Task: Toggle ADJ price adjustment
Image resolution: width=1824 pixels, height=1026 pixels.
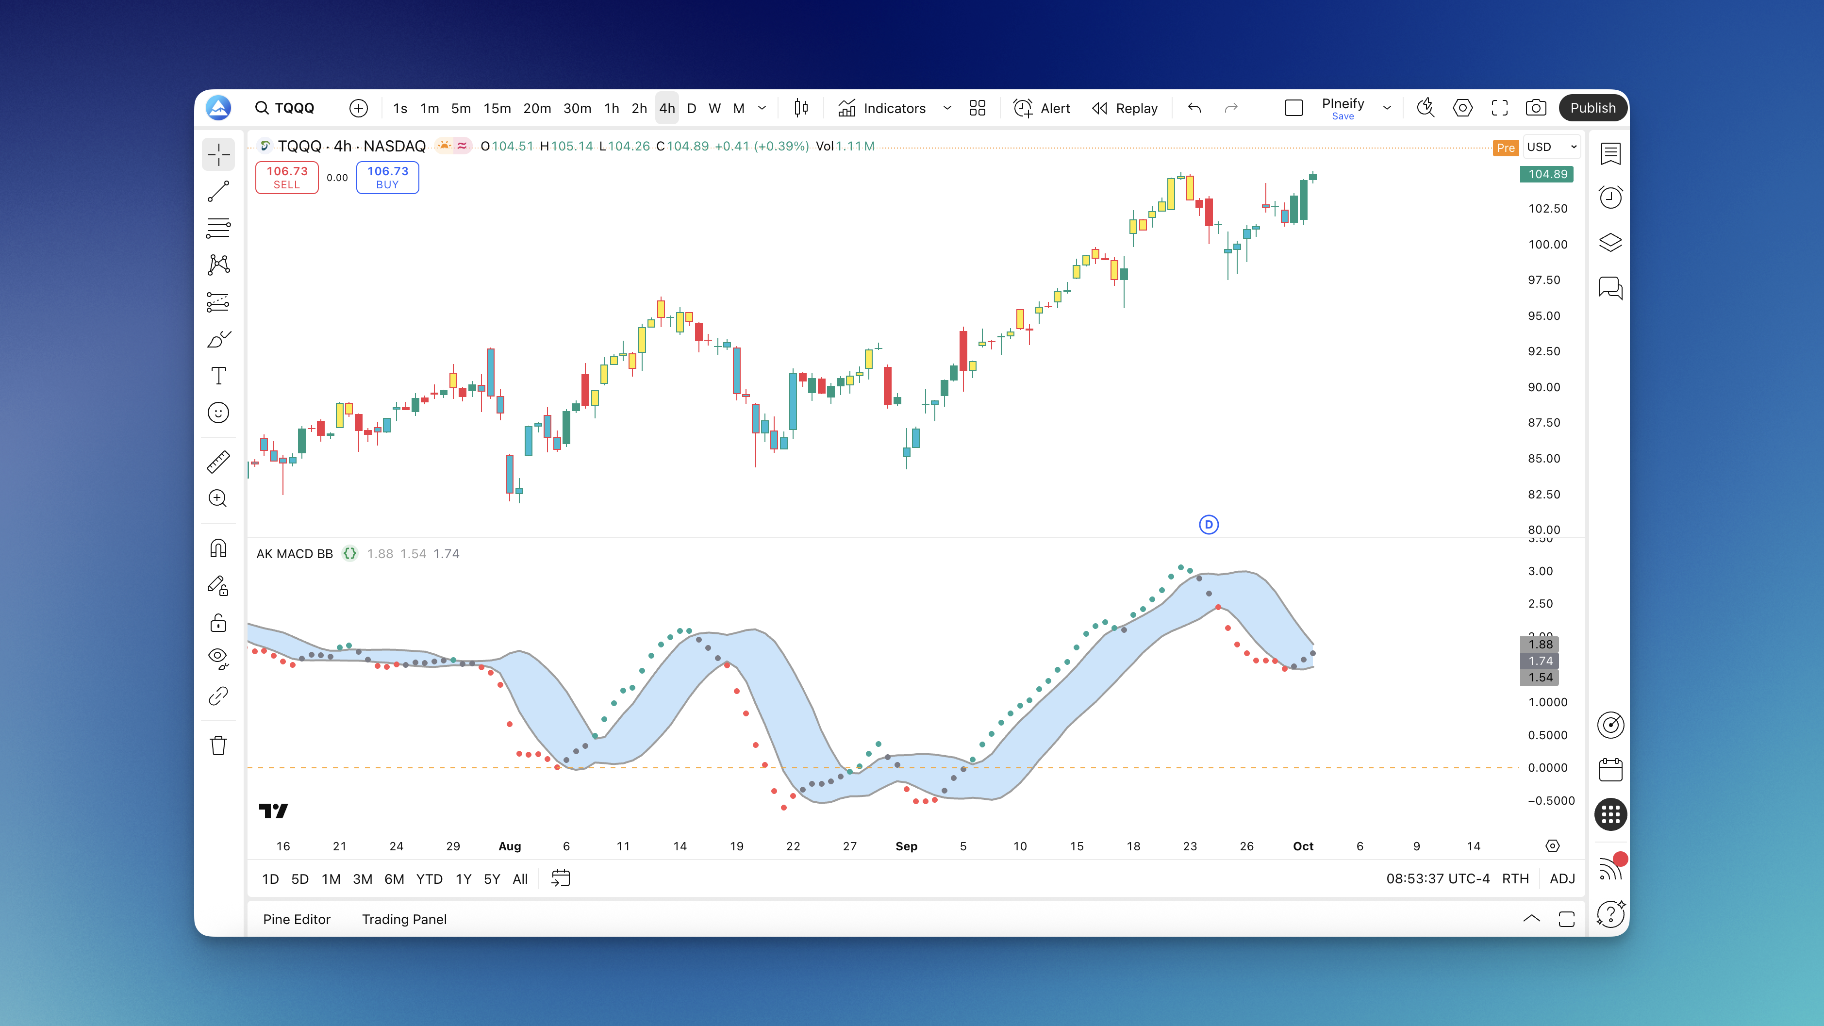Action: click(x=1562, y=878)
